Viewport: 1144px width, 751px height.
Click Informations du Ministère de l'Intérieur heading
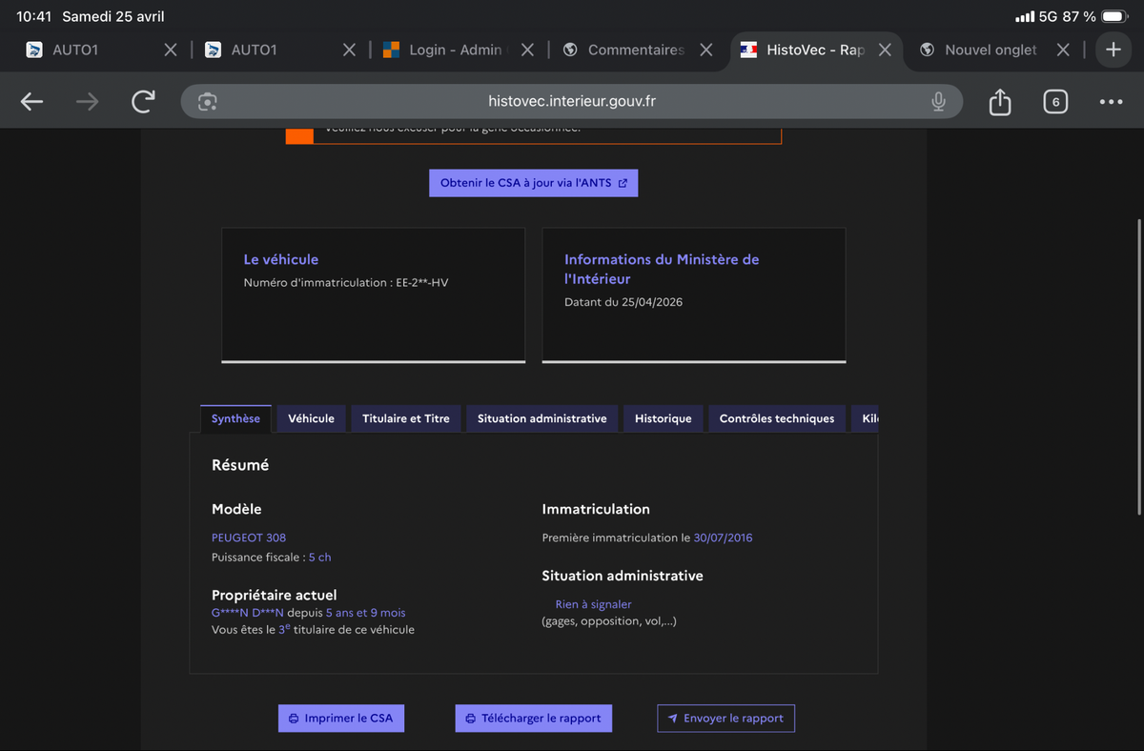coord(662,269)
